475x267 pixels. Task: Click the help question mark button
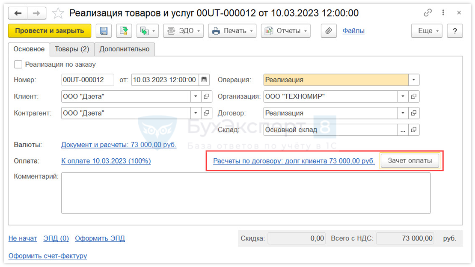click(455, 31)
